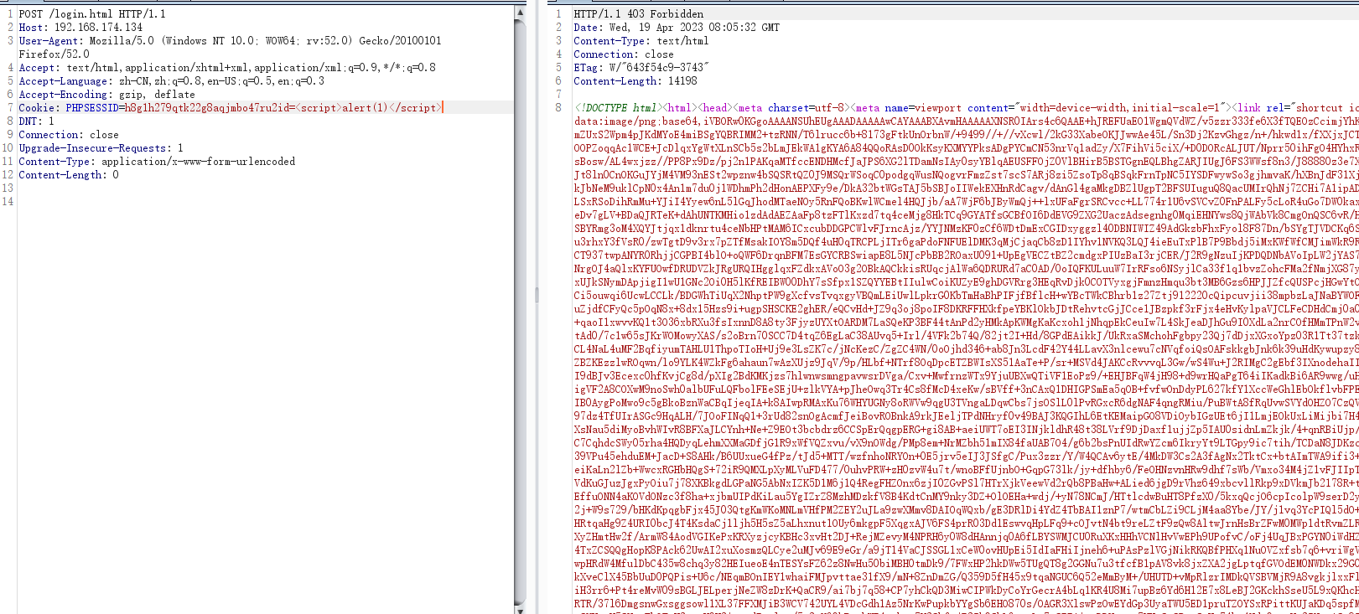This screenshot has width=1359, height=614.
Task: Click the 'Date: Wed, 19 Apr 2023' response line
Action: pyautogui.click(x=677, y=27)
